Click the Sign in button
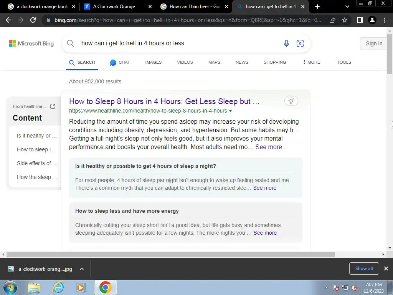 374,43
